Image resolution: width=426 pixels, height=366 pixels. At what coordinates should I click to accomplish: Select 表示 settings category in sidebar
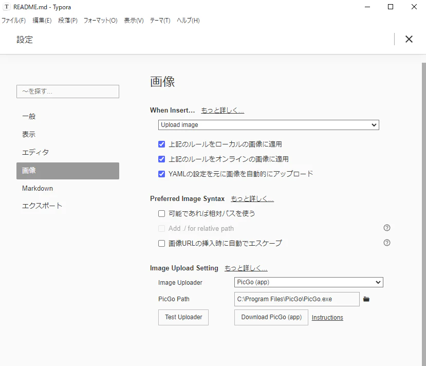[68, 134]
